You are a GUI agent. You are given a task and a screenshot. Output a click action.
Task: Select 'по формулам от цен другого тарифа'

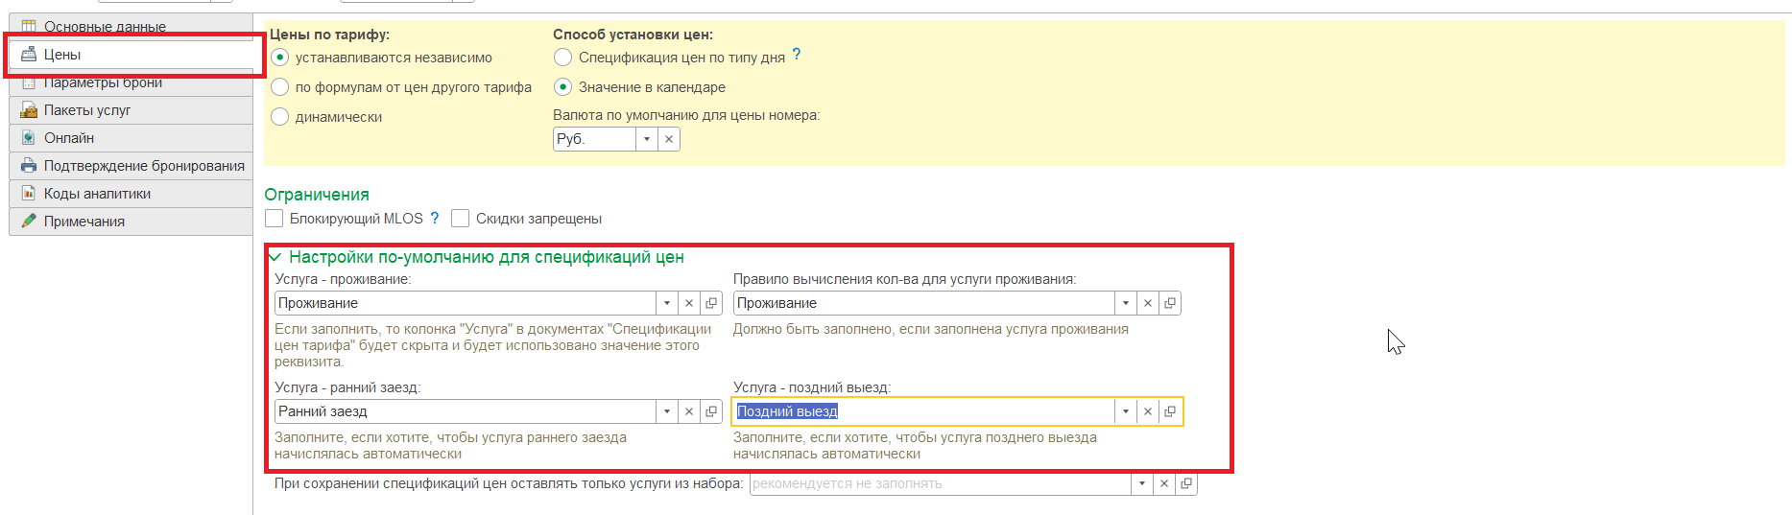(x=280, y=87)
